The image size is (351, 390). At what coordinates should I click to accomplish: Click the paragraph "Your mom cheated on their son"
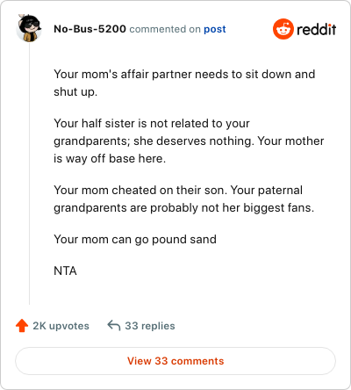[184, 199]
